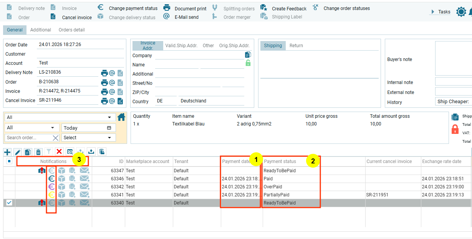Click the green unlock address icon

pyautogui.click(x=248, y=63)
